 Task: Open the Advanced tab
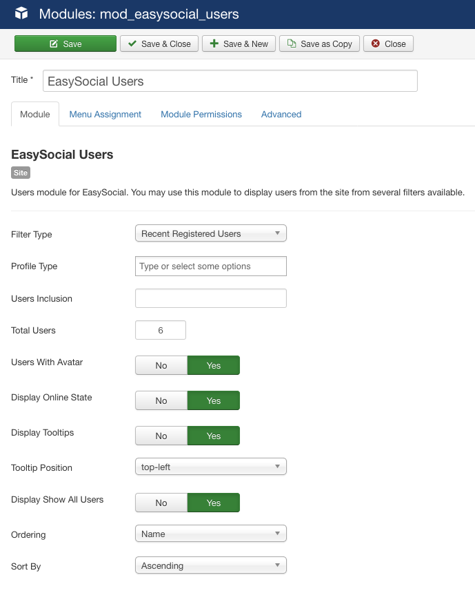(x=281, y=114)
